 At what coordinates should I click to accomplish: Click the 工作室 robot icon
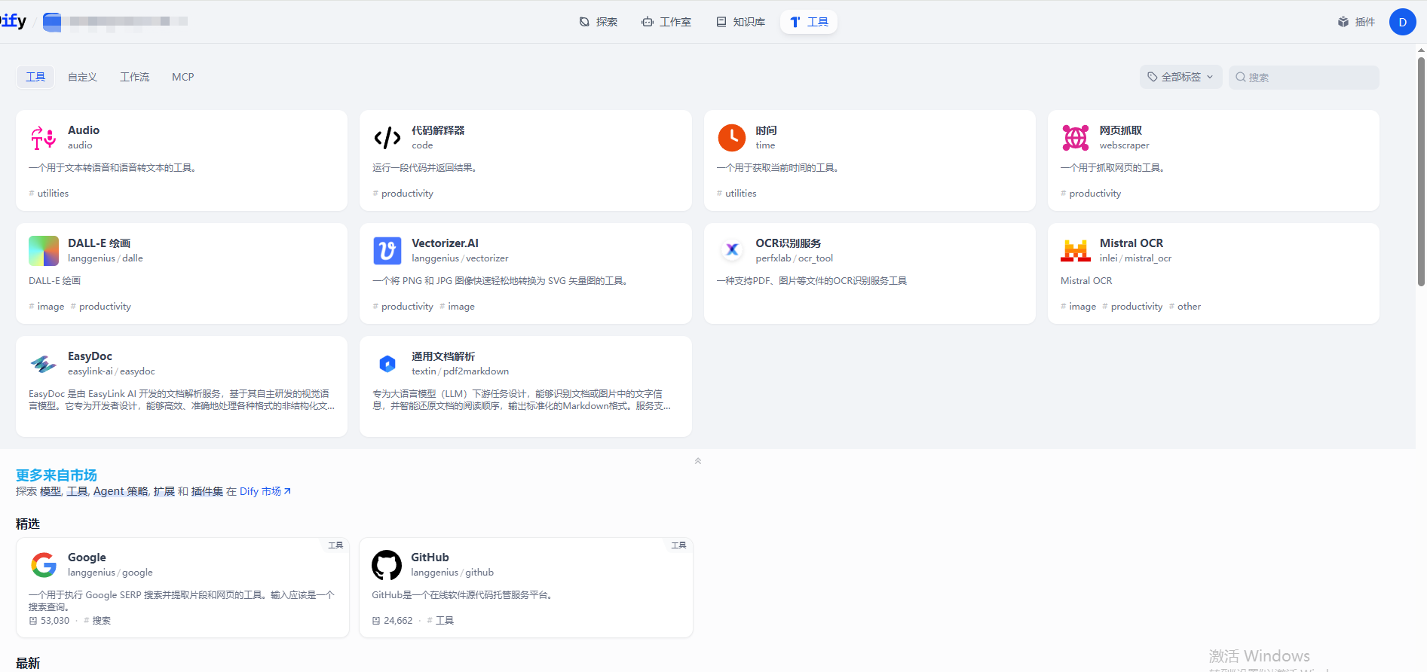[x=648, y=22]
